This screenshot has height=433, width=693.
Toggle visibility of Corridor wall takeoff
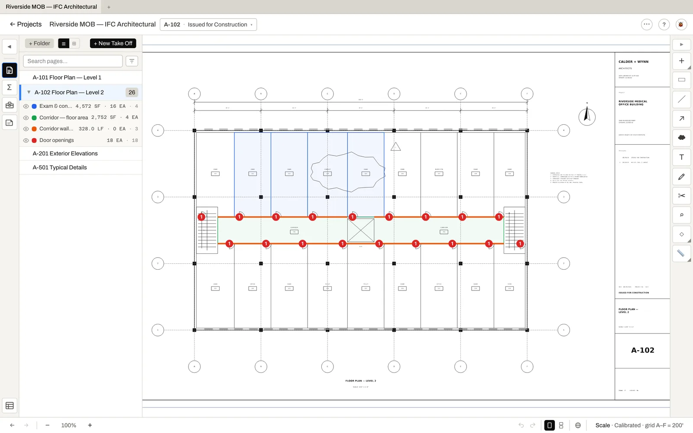click(x=26, y=129)
